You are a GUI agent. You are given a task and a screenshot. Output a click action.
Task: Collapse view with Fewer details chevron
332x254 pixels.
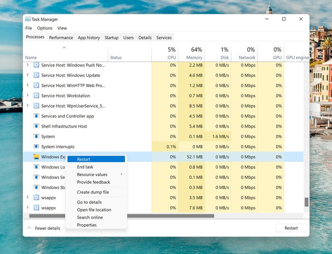click(x=29, y=228)
